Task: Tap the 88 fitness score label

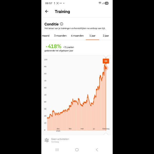Action: tap(106, 61)
